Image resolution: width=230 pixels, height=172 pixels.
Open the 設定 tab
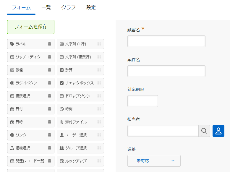tap(91, 7)
